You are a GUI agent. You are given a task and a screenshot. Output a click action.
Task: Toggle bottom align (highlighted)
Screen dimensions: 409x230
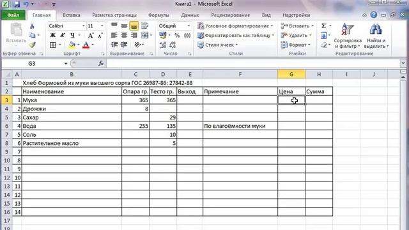pos(134,26)
